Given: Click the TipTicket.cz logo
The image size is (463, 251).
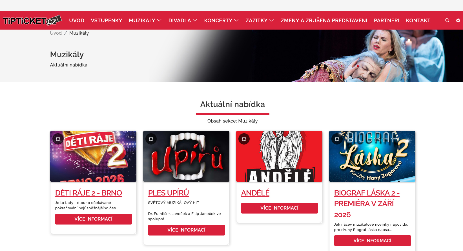Looking at the screenshot, I should coord(32,20).
